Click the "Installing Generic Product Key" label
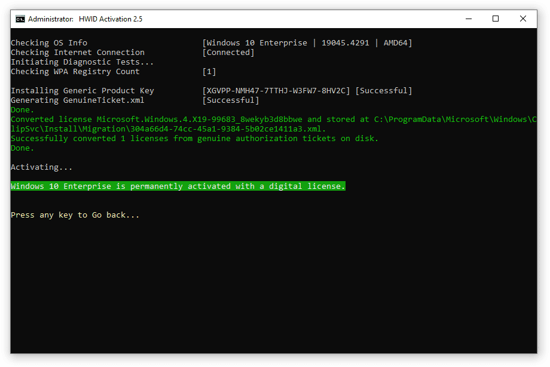The height and width of the screenshot is (367, 550). click(x=82, y=91)
